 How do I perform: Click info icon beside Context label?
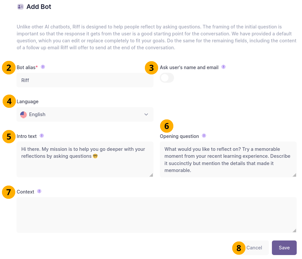point(39,191)
